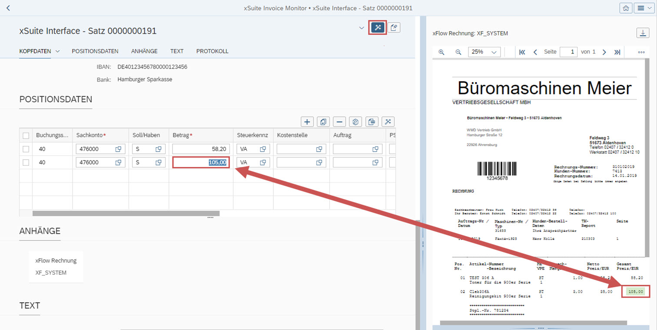
Task: Click the edit document icon in the header
Action: click(x=394, y=28)
